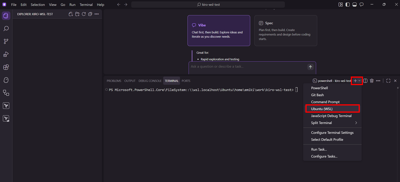Open the Kiro ghost panel

tap(6, 80)
